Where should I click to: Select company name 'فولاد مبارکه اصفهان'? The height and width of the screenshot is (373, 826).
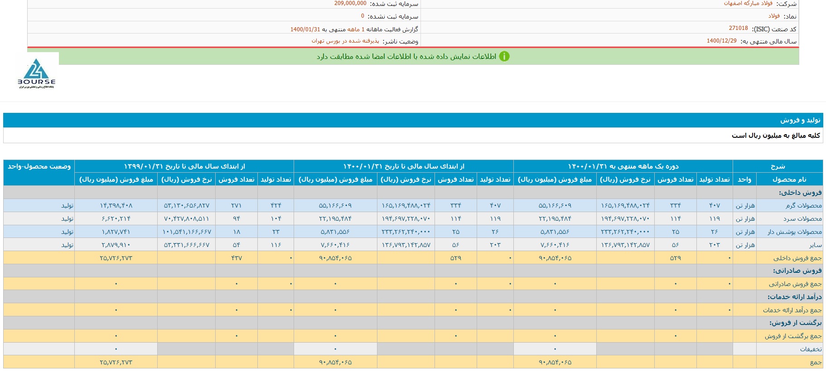point(748,4)
